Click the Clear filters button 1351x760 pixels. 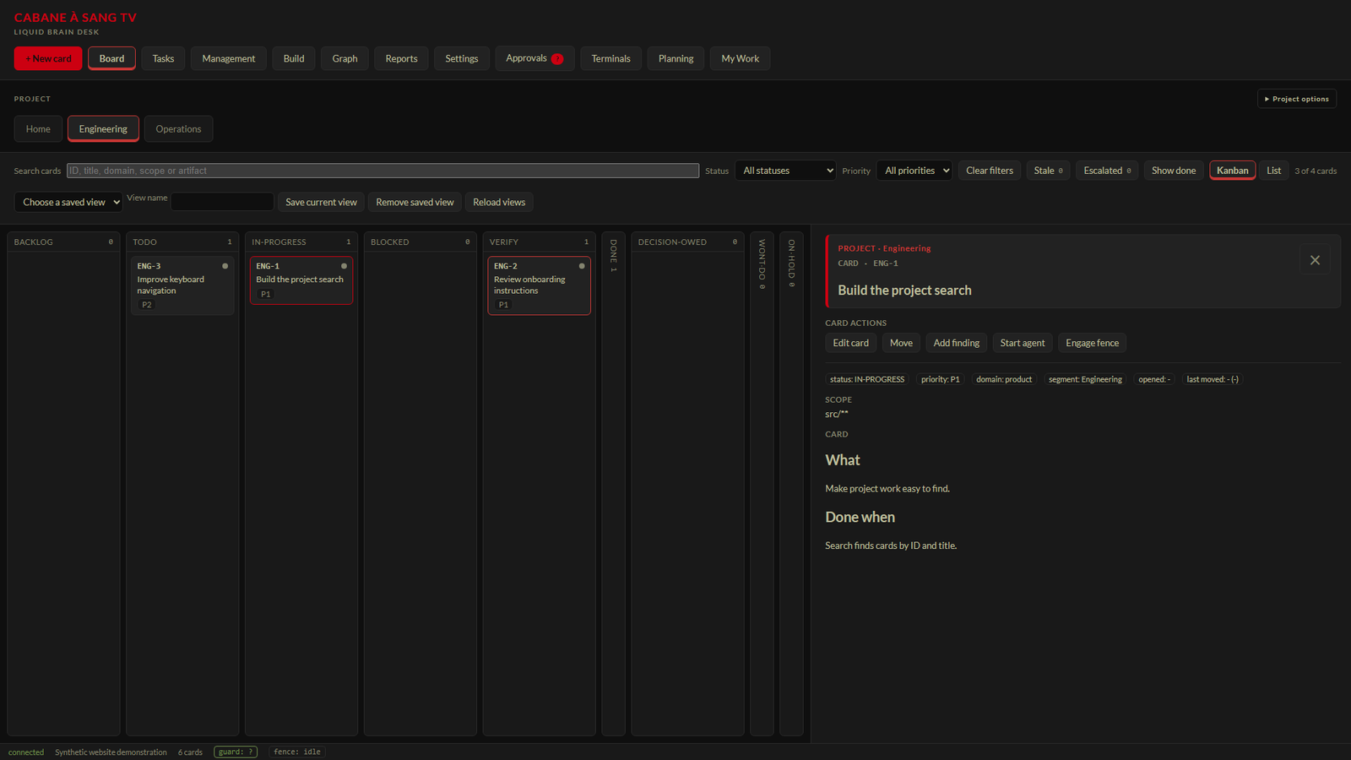990,171
